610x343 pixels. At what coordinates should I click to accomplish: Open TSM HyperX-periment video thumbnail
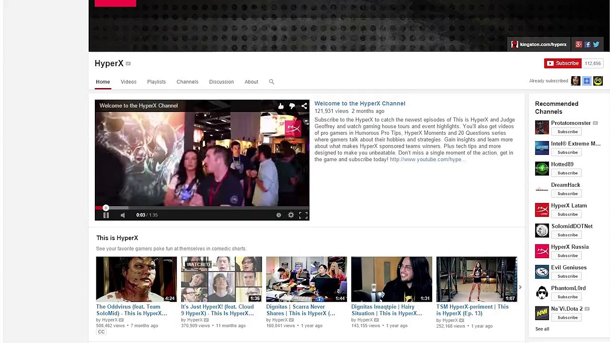(477, 279)
